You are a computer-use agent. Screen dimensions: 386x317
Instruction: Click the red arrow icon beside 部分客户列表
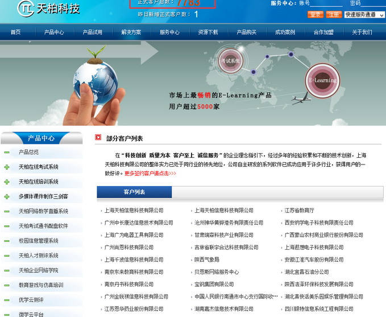[98, 137]
